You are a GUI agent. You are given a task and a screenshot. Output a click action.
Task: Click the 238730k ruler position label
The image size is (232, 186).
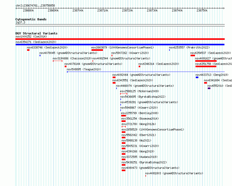tap(152, 10)
